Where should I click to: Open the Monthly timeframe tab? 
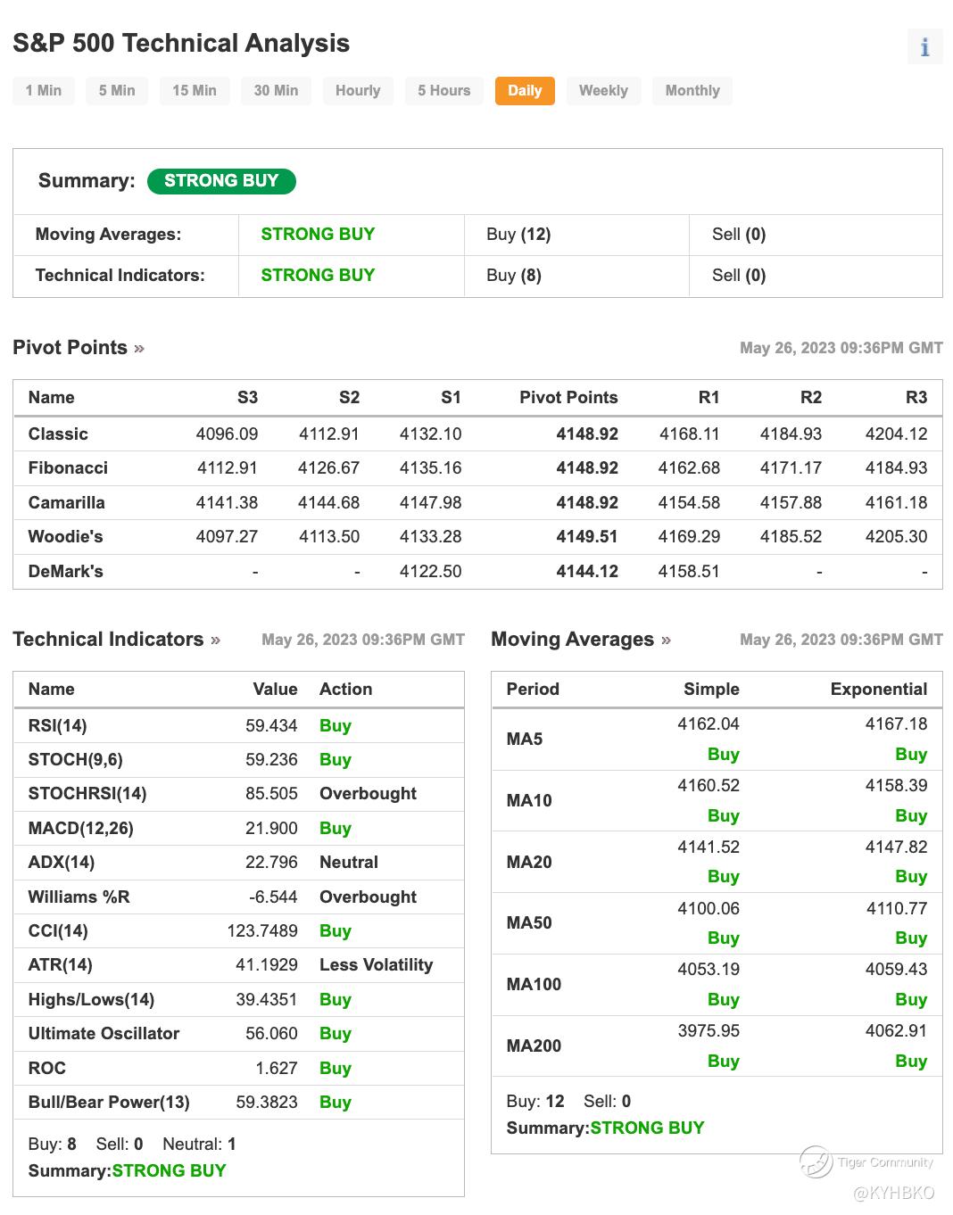pos(692,90)
